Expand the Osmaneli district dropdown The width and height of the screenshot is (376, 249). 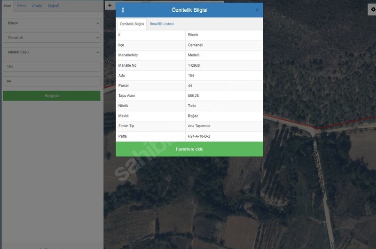click(x=52, y=38)
